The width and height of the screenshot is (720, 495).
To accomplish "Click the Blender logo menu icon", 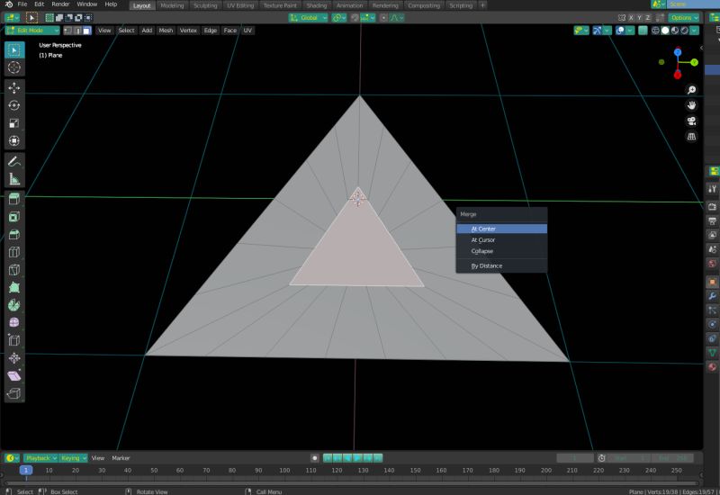I will (9, 4).
